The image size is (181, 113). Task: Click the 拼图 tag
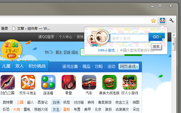tap(136, 102)
